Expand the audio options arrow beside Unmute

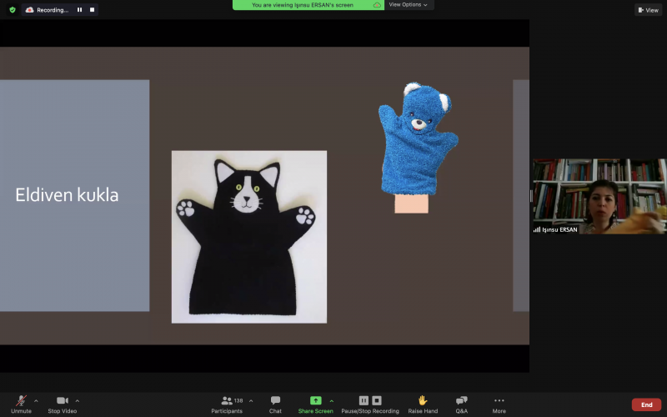coord(36,400)
